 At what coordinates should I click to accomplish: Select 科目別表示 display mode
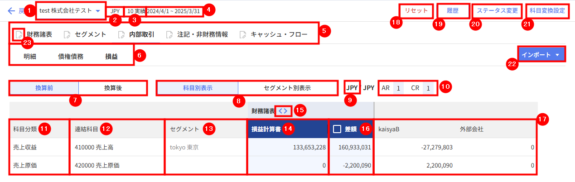(x=198, y=88)
